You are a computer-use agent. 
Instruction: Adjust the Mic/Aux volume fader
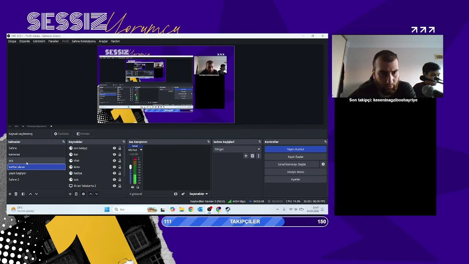pyautogui.click(x=130, y=167)
